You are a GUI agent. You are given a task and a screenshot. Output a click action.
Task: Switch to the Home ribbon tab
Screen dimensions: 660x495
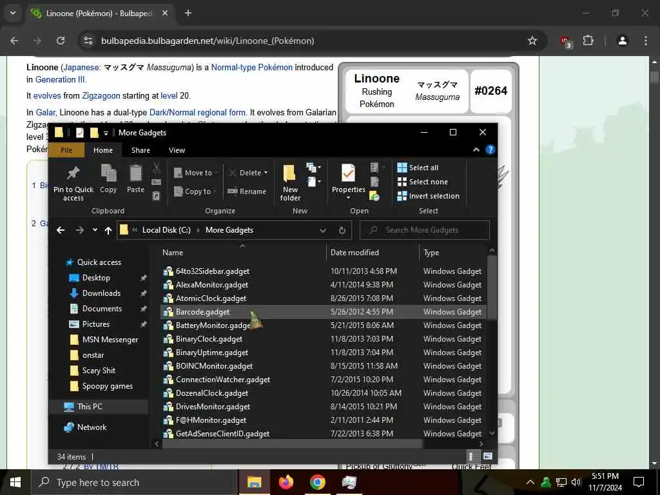[x=102, y=150]
